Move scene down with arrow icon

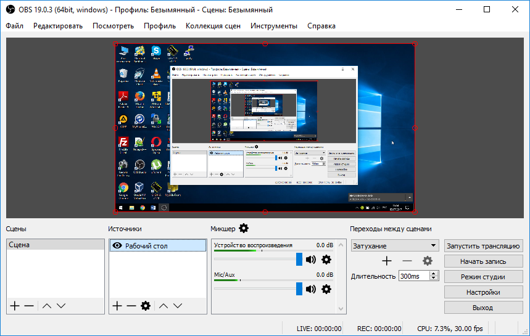pos(61,306)
